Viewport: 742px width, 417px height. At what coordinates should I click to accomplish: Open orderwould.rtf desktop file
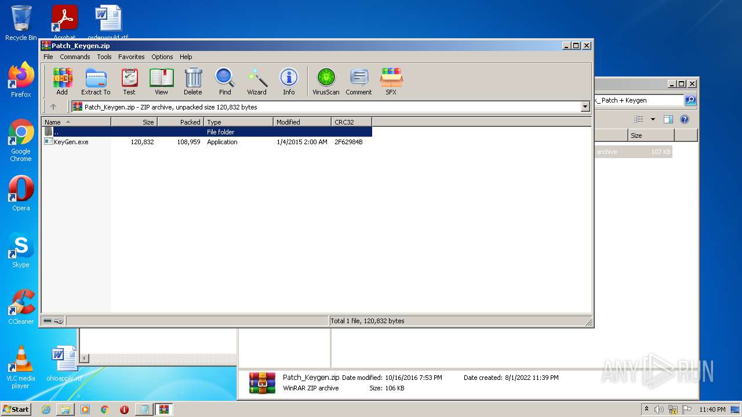click(x=108, y=21)
